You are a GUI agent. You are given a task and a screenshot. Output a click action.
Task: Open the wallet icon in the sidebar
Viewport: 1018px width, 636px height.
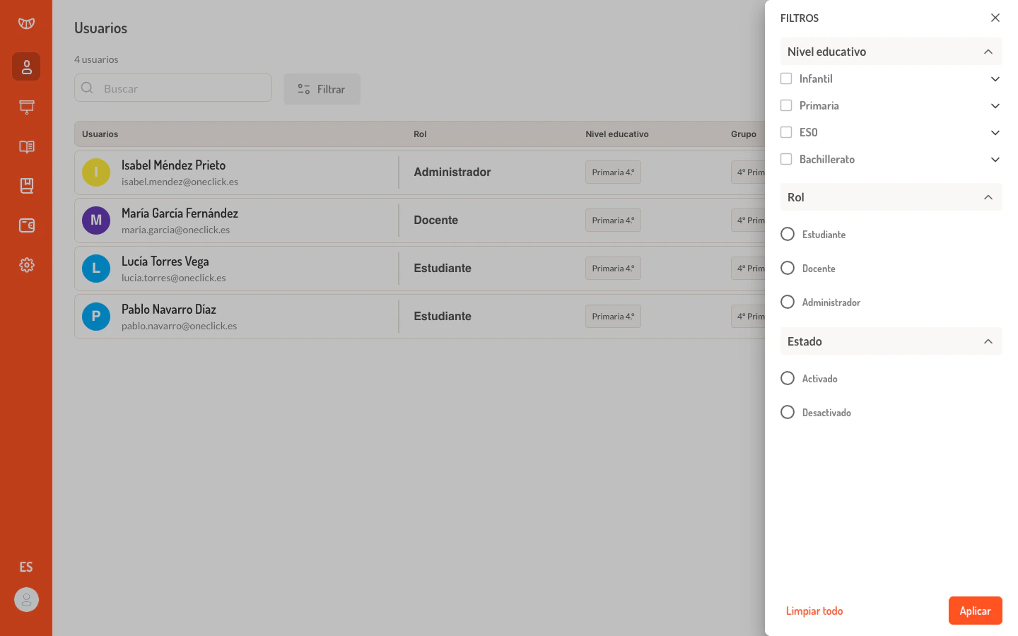pos(26,225)
